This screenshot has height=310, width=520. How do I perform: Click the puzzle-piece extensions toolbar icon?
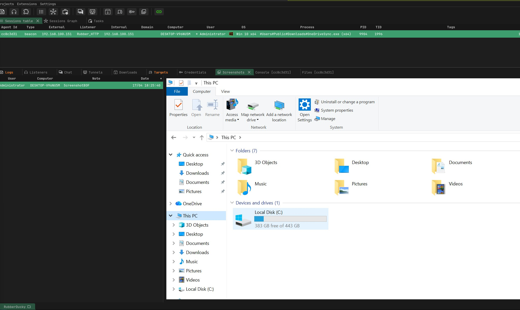[x=26, y=12]
